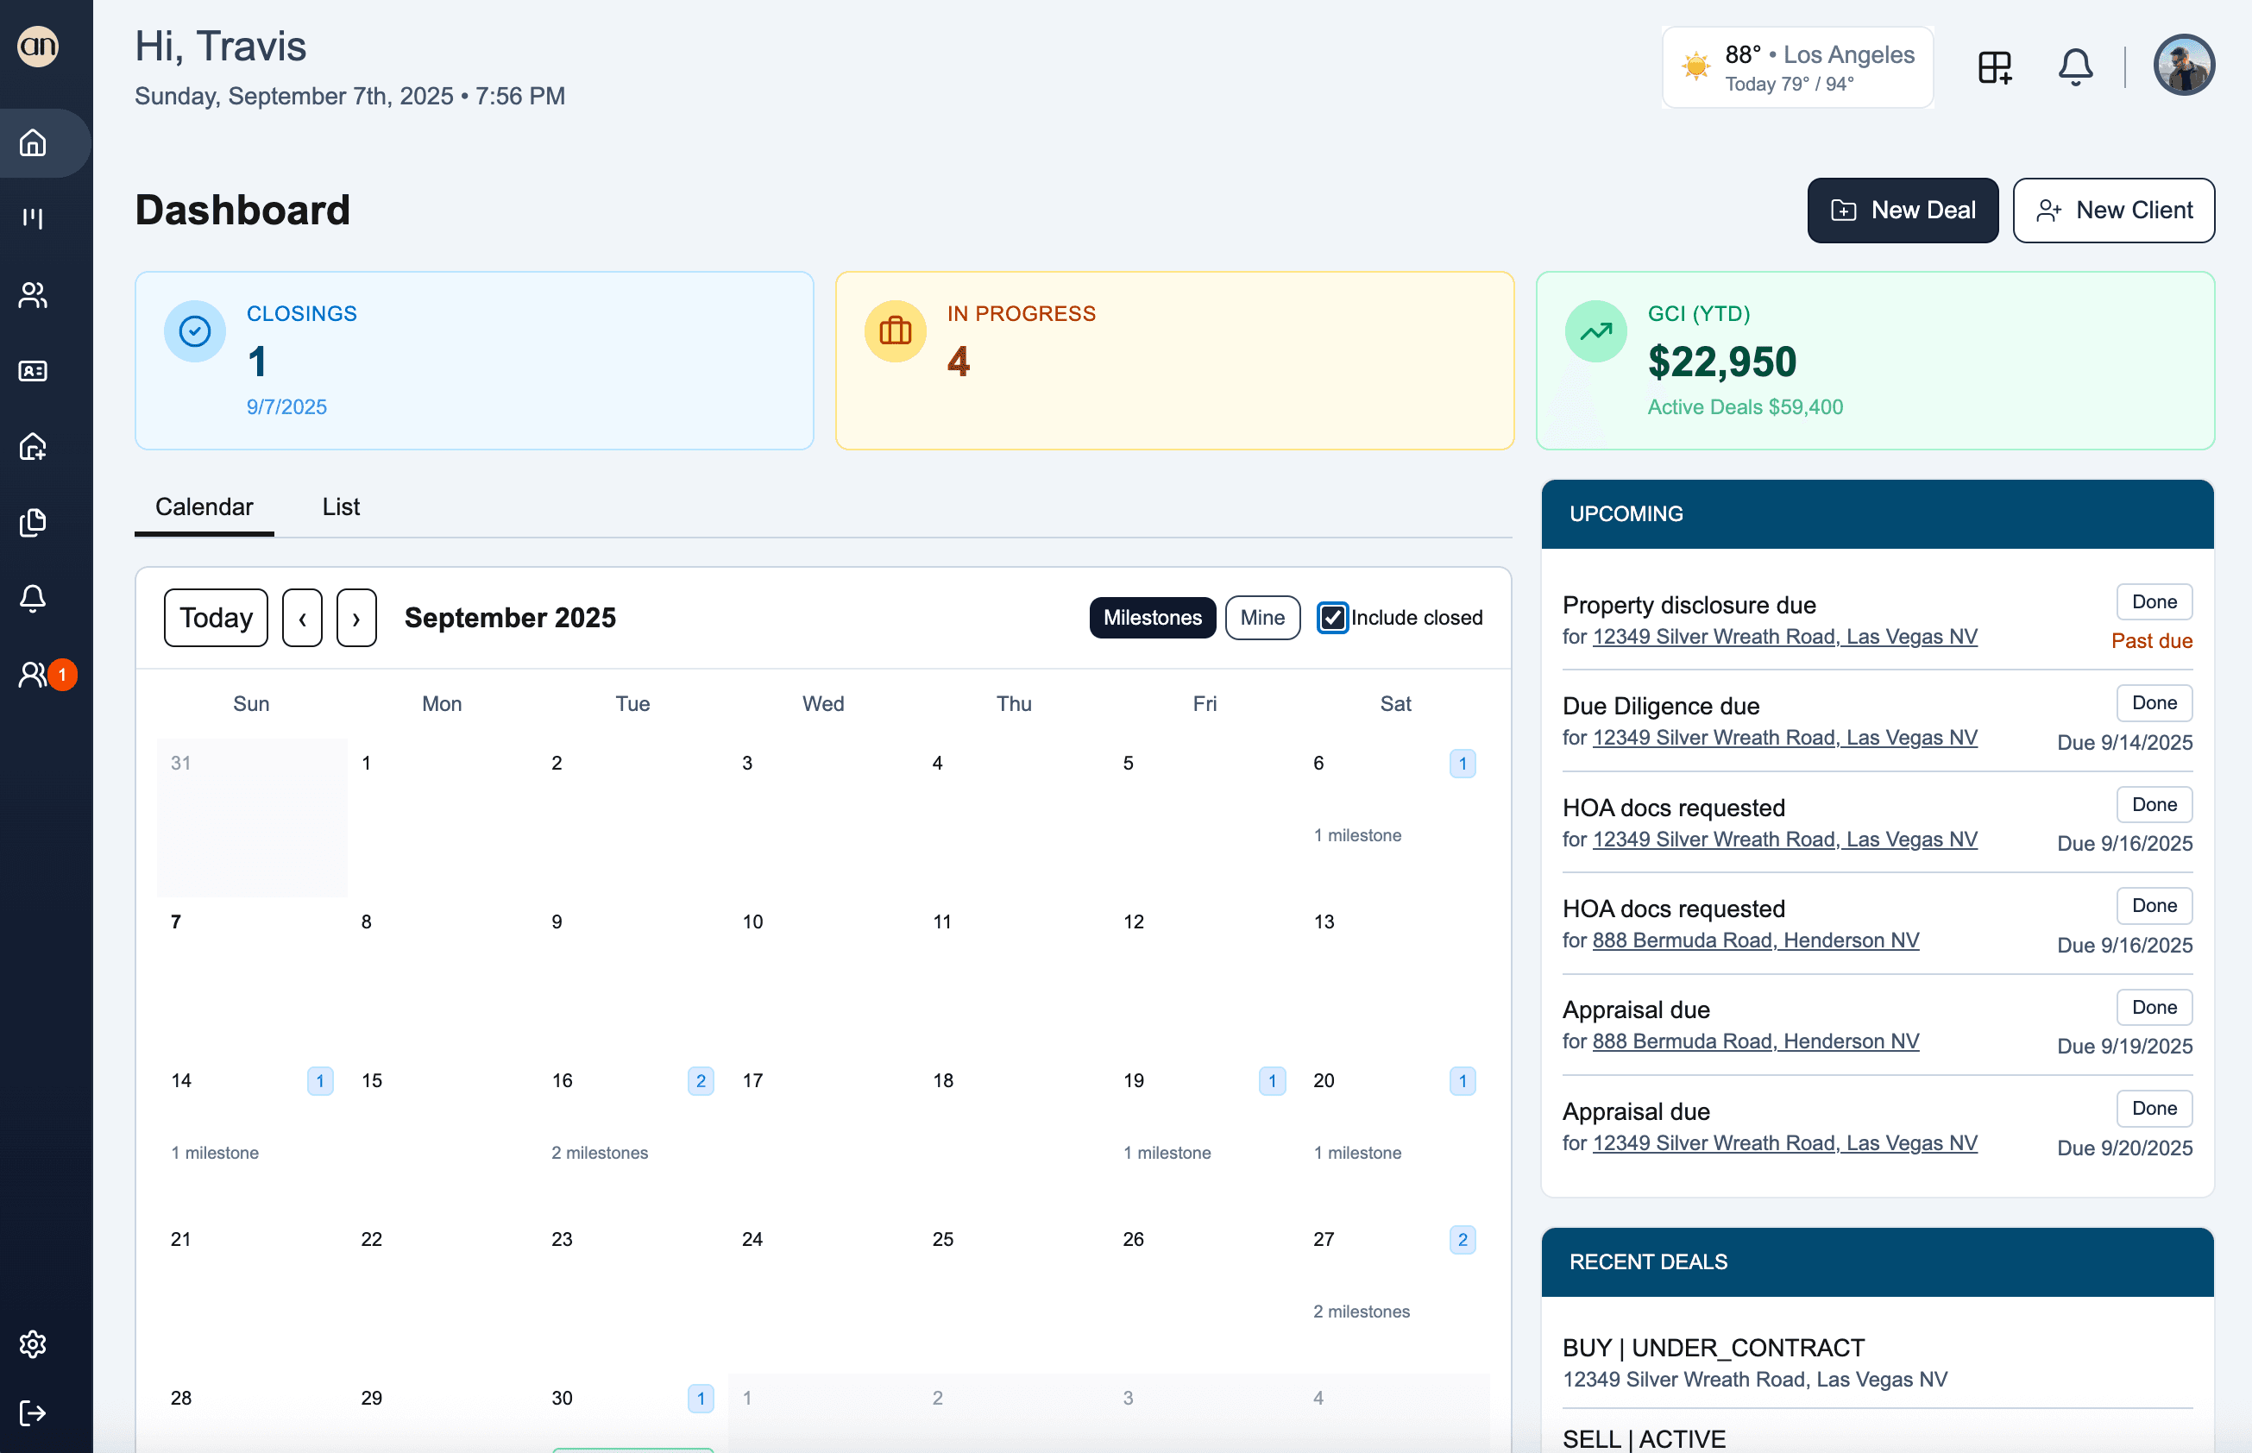2252x1453 pixels.
Task: Open the user profile avatar
Action: coord(2184,65)
